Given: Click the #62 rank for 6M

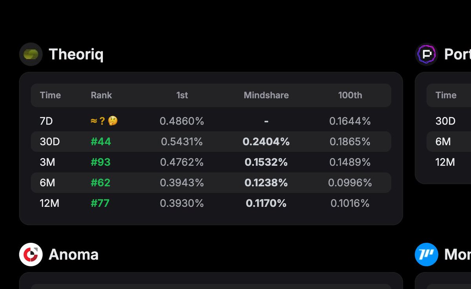Looking at the screenshot, I should [100, 182].
